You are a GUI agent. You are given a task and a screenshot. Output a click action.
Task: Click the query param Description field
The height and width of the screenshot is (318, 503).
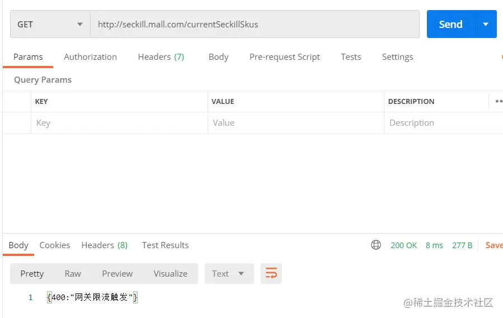click(443, 123)
